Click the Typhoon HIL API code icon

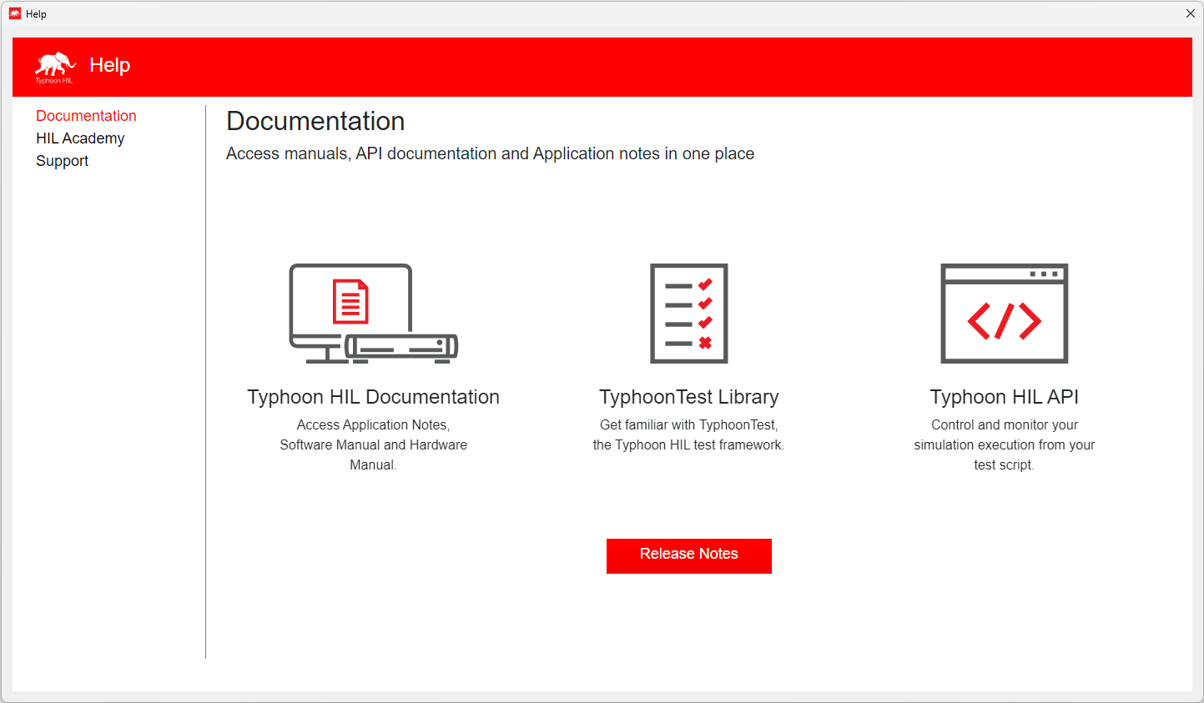pyautogui.click(x=1004, y=314)
